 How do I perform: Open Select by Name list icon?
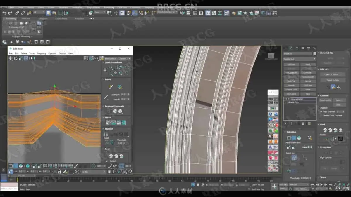[54, 13]
